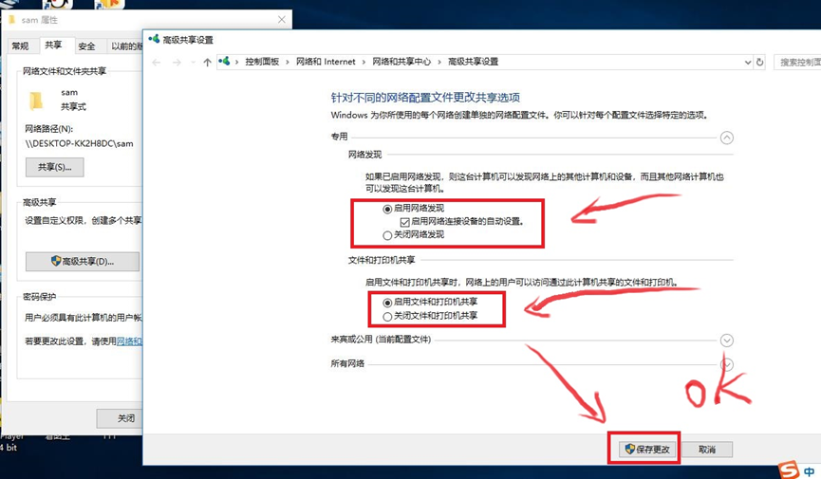Collapse the 专用 profile section chevron

(727, 138)
